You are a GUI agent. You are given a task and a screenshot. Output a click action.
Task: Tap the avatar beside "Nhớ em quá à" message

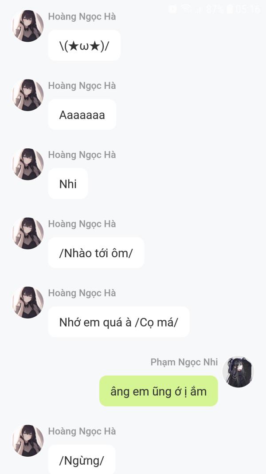pos(27,303)
